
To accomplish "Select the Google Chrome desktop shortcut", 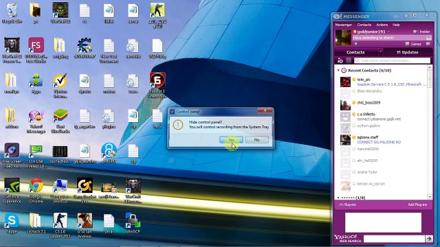I will [x=36, y=191].
